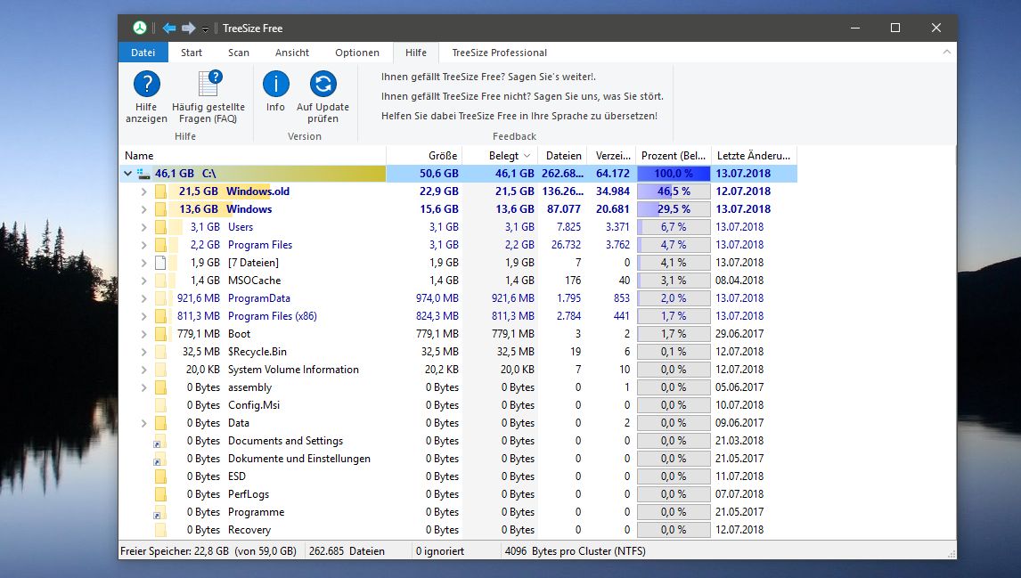Sort by the Name column header
The height and width of the screenshot is (578, 1021).
coord(253,156)
